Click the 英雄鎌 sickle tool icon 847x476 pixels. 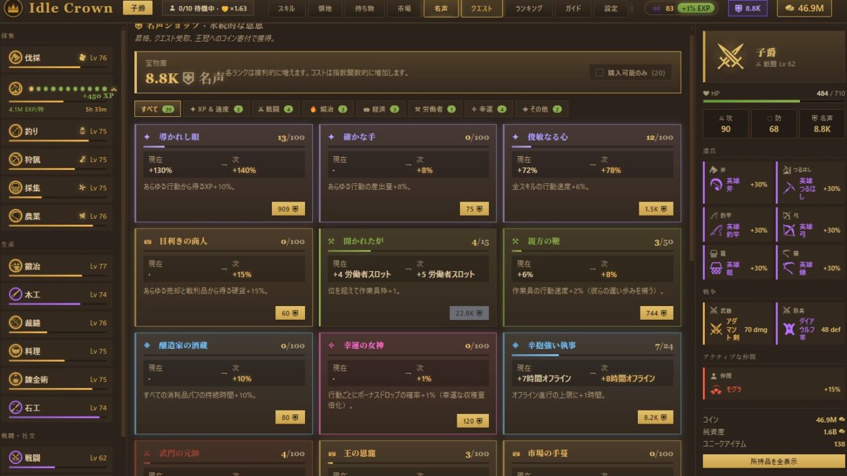click(787, 268)
